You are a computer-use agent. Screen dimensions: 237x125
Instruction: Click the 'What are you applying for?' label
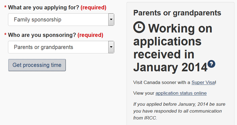click(44, 7)
